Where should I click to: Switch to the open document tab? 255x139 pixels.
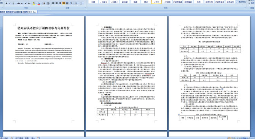pyautogui.click(x=18, y=12)
